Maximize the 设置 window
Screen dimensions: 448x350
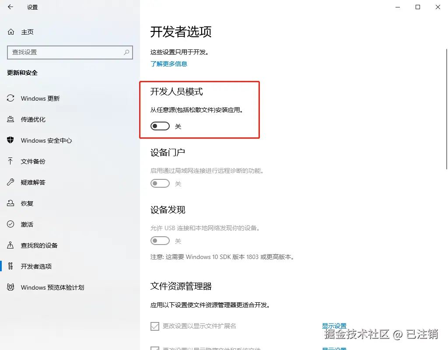pyautogui.click(x=418, y=7)
